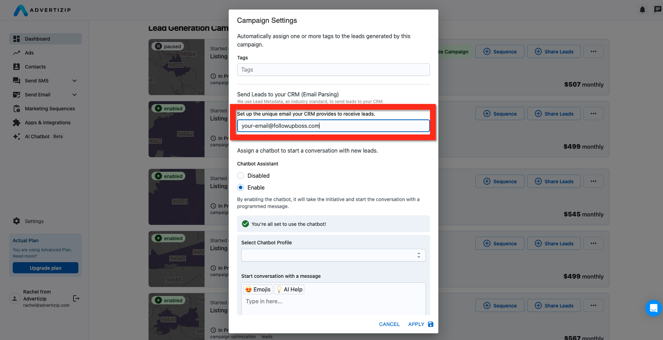The image size is (663, 340).
Task: Open Emojis picker in message editor
Action: pos(258,289)
